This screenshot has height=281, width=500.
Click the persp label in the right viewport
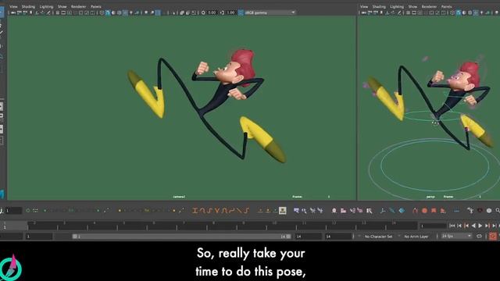coord(430,197)
